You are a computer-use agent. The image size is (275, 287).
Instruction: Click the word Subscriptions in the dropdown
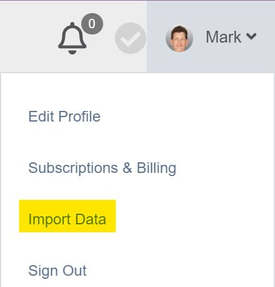tap(73, 168)
